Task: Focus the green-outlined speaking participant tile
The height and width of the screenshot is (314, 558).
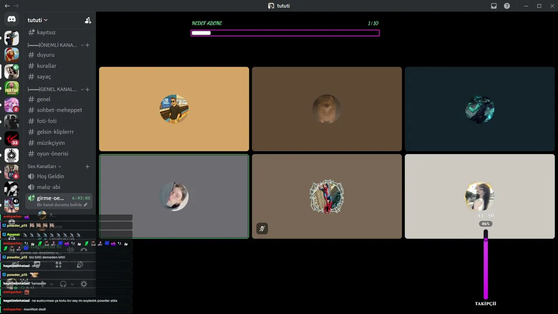Action: (x=174, y=196)
